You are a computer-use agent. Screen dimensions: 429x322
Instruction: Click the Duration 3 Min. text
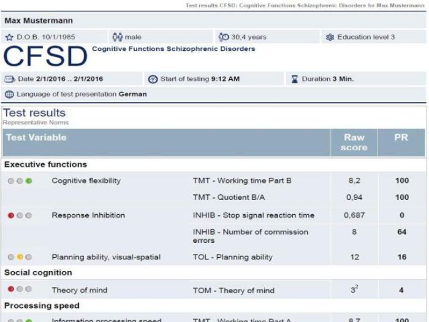click(328, 79)
